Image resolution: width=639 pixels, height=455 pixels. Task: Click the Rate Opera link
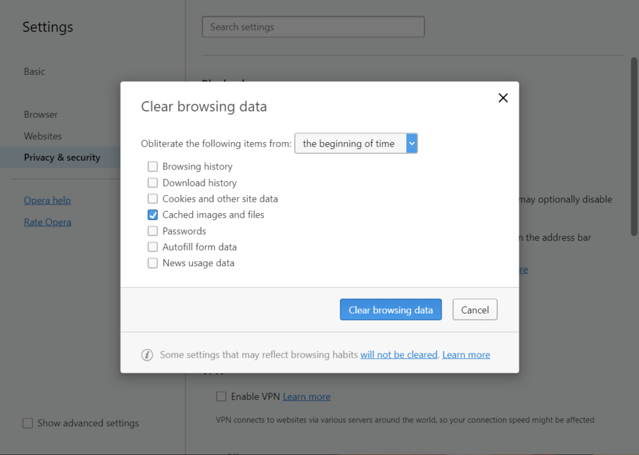pos(47,222)
